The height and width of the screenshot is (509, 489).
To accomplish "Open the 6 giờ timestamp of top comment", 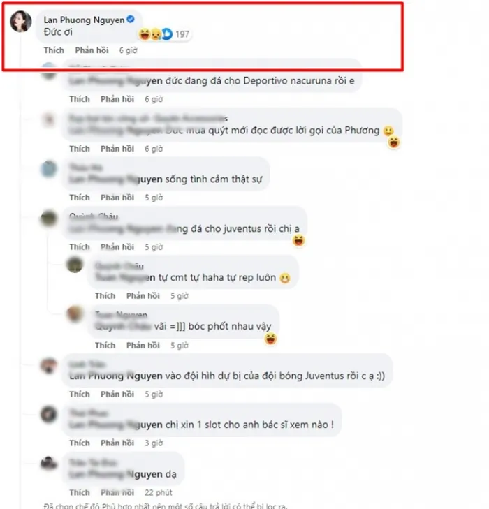I will tap(129, 50).
